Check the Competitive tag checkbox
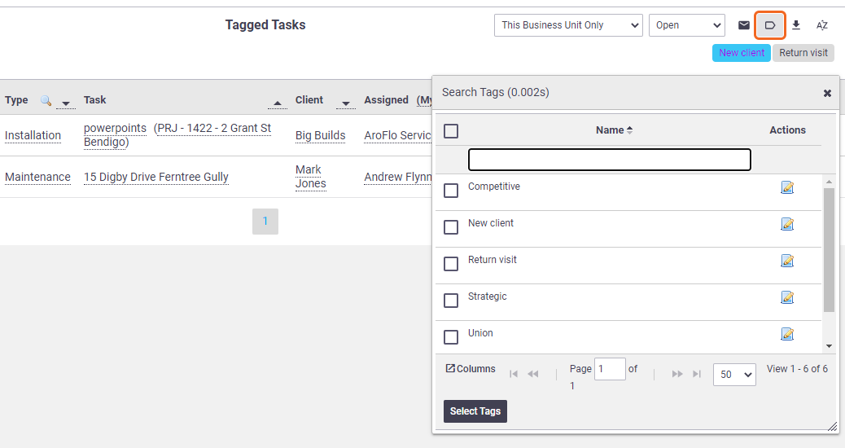The width and height of the screenshot is (845, 448). click(451, 191)
